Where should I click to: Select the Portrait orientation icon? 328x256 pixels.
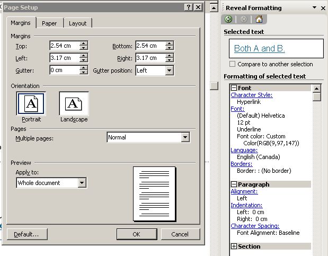click(x=31, y=103)
